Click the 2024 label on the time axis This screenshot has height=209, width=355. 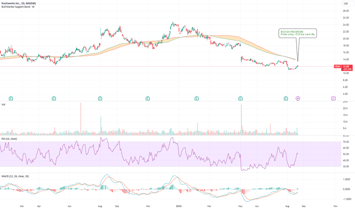(179, 206)
